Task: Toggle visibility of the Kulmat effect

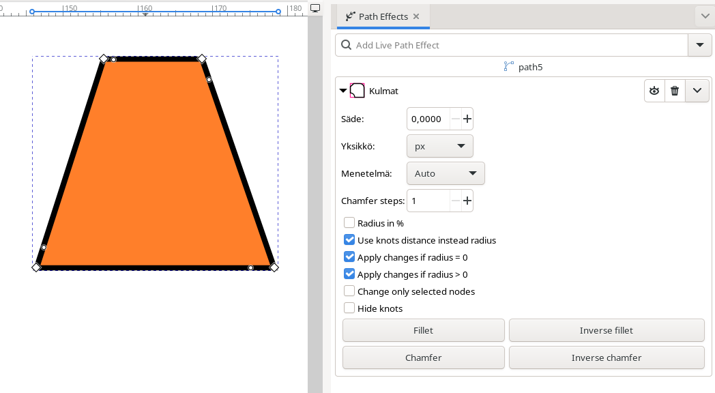Action: [654, 91]
